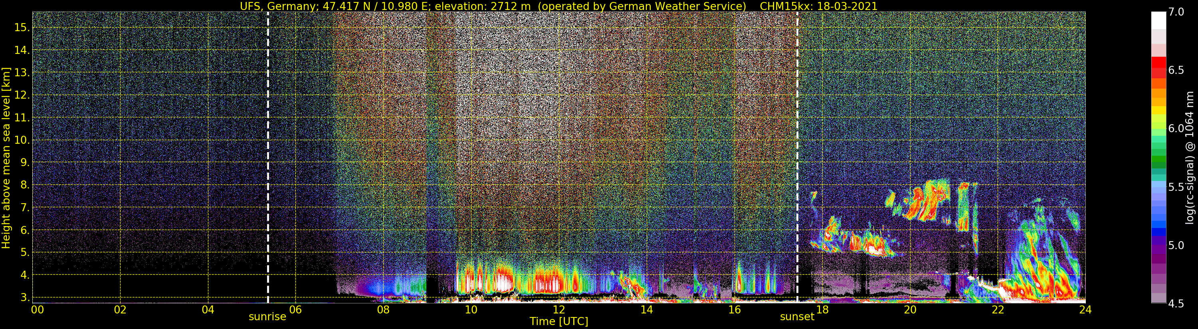This screenshot has height=329, width=1198.
Task: Click the "10" time-axis tick label
Action: coord(471,309)
